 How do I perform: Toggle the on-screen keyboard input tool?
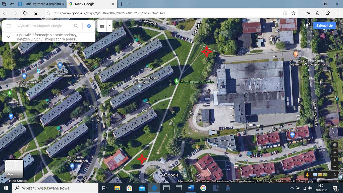coord(102,26)
